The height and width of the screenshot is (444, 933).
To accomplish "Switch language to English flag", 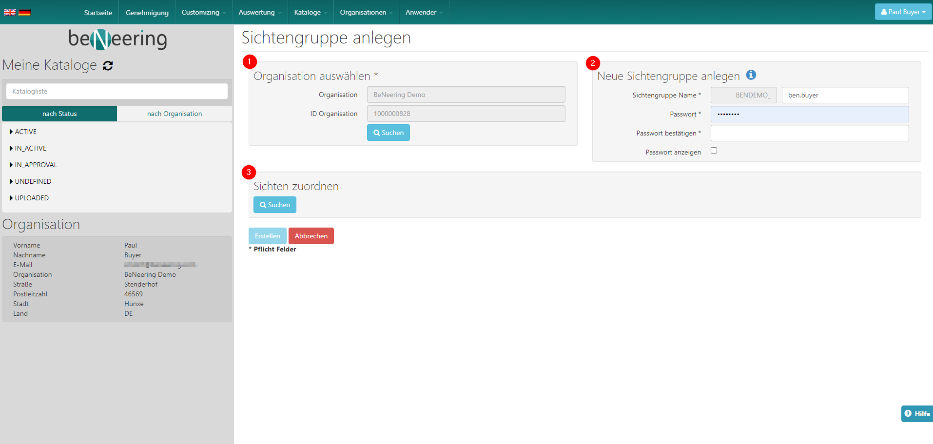I will tap(10, 12).
